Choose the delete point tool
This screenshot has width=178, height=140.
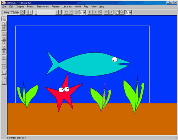4,62
